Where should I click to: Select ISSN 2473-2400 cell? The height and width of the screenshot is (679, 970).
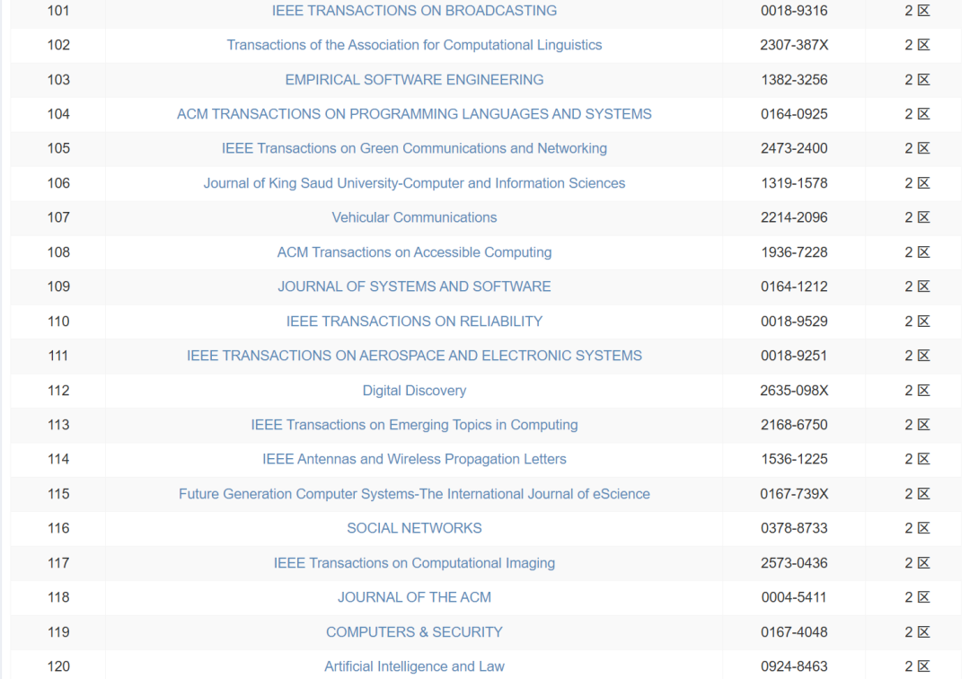[x=794, y=148]
